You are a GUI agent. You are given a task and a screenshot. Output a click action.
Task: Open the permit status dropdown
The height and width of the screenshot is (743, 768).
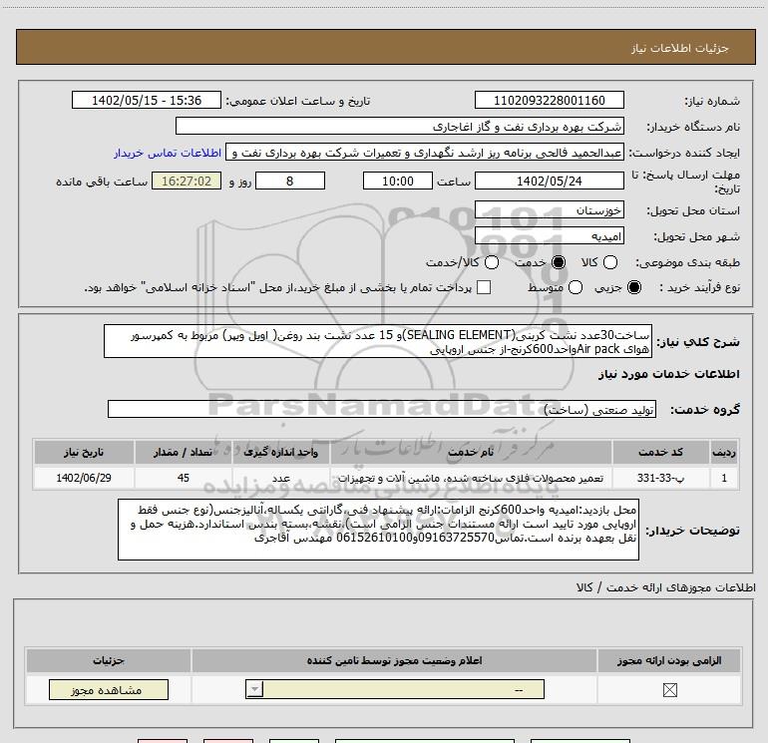395,689
